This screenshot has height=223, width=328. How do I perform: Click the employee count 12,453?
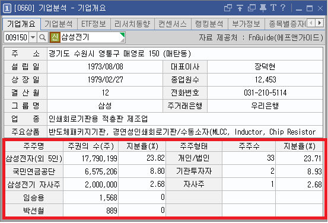pos(265,79)
